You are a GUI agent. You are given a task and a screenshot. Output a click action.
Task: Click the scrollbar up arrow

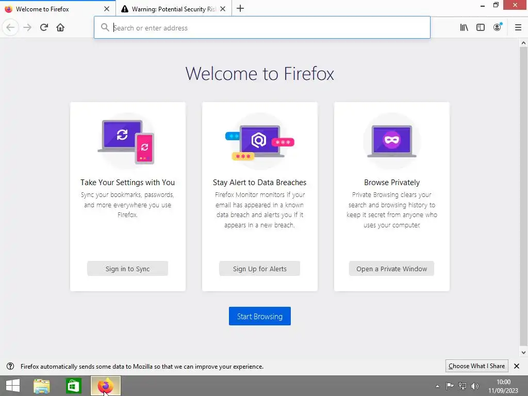[x=523, y=43]
